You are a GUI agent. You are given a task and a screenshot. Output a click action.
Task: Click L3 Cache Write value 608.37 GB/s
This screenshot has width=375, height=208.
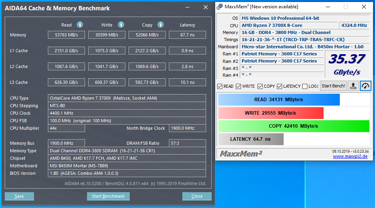[x=107, y=82]
